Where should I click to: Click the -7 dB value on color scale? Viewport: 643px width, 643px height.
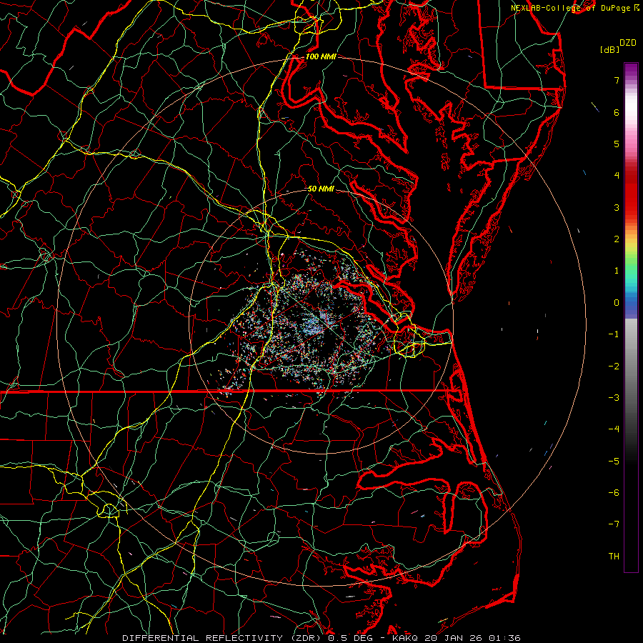pyautogui.click(x=614, y=524)
